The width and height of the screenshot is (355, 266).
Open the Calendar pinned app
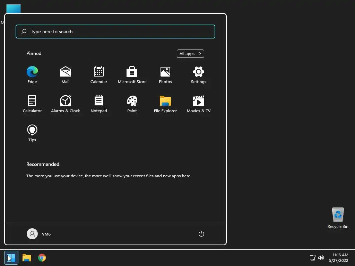pyautogui.click(x=99, y=75)
